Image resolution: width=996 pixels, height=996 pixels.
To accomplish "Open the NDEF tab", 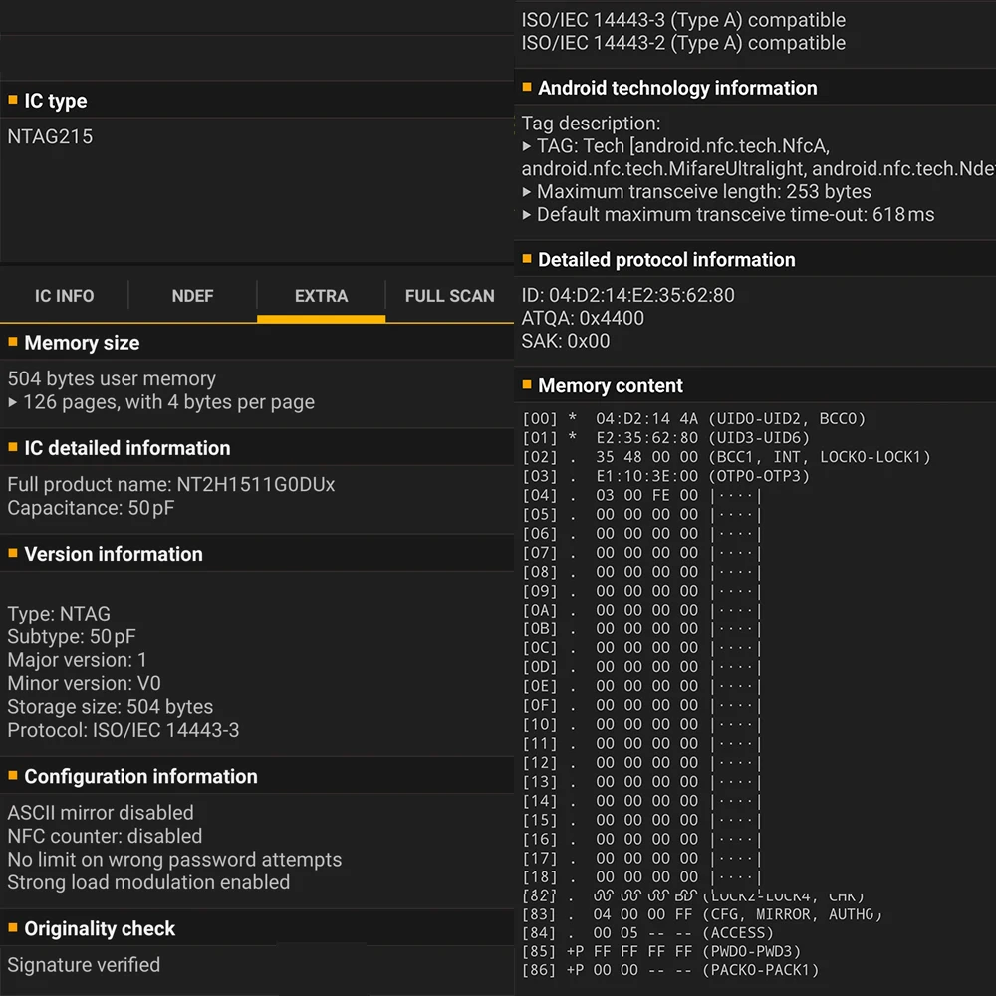I will point(192,296).
